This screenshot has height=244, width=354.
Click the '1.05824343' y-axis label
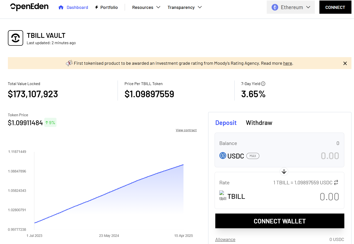[17, 190]
